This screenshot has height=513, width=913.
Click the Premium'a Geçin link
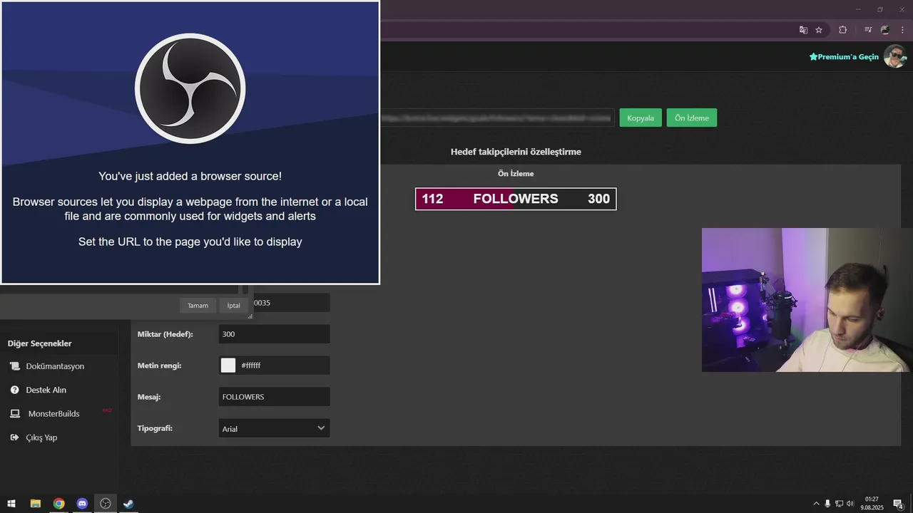[844, 57]
